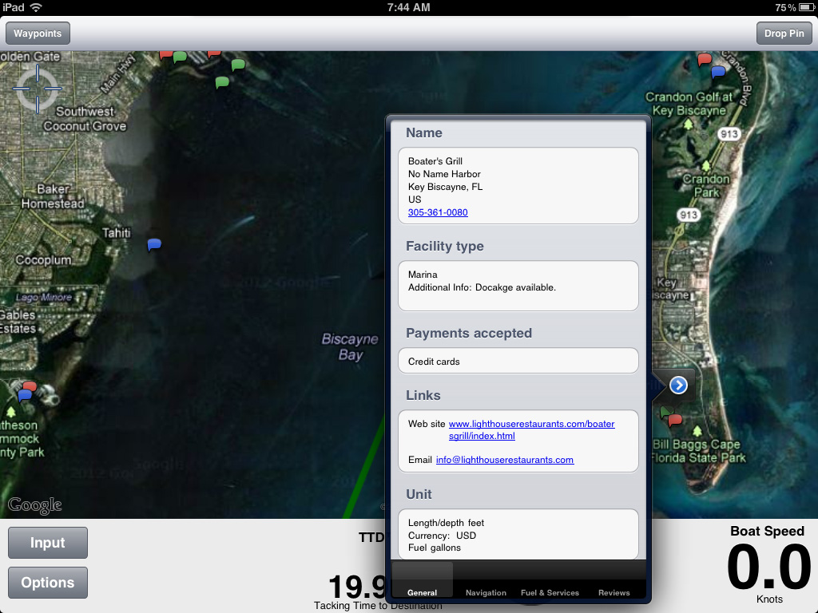Select the red marker at Bill Baggs park
The width and height of the screenshot is (818, 613).
675,420
